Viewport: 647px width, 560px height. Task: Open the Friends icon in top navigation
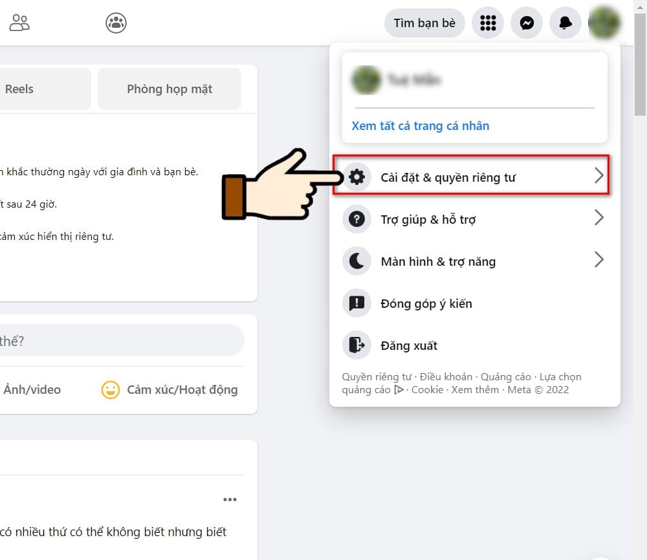(19, 23)
